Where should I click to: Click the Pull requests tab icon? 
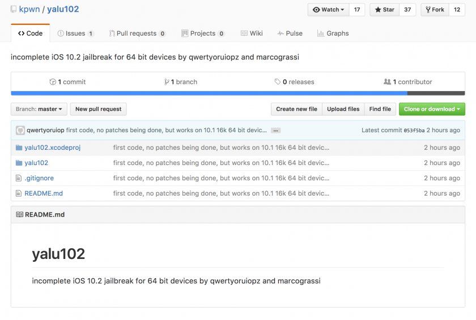point(112,33)
